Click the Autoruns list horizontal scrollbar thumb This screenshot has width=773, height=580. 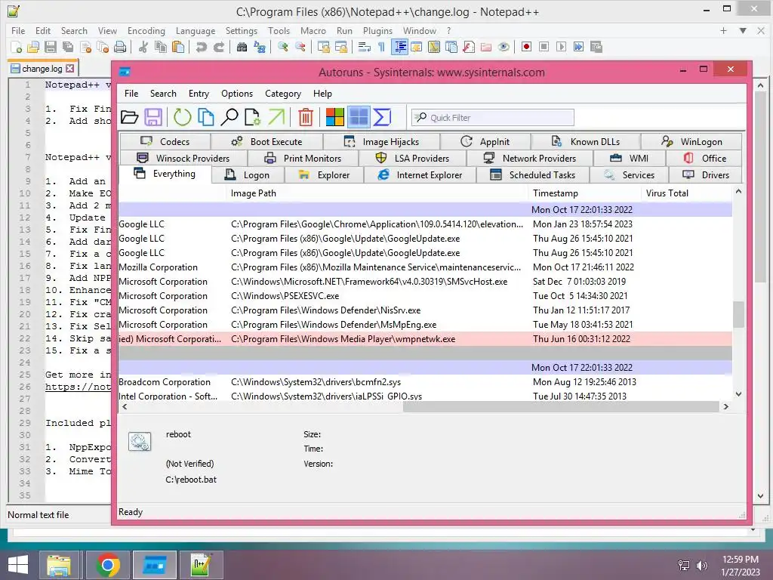tap(561, 407)
